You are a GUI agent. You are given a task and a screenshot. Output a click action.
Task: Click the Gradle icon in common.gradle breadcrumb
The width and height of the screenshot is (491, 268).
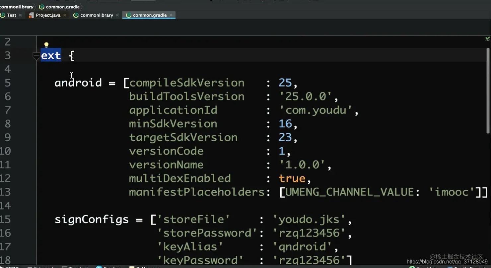[42, 7]
